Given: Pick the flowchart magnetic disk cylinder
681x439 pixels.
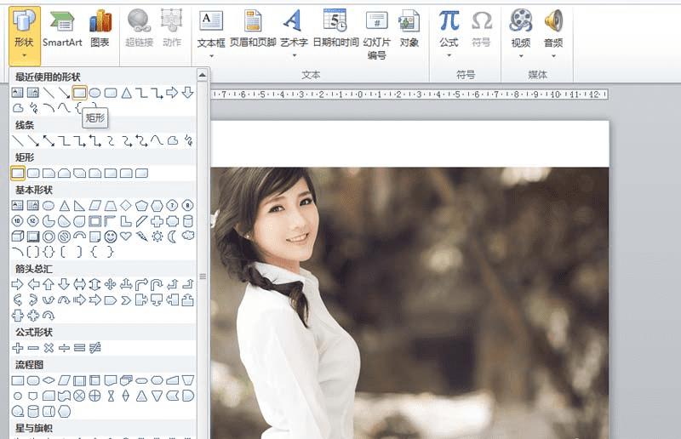Looking at the screenshot, I should [33, 411].
